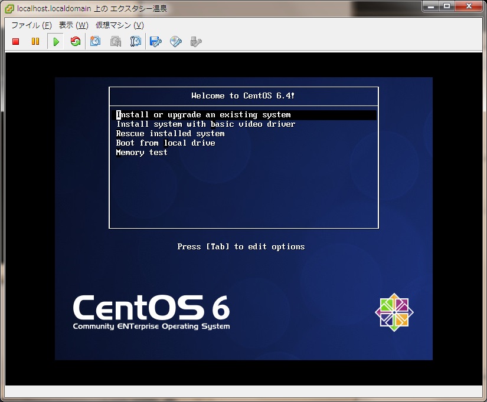This screenshot has height=402, width=487.
Task: Pause the VM with the suspend icon
Action: click(x=35, y=41)
